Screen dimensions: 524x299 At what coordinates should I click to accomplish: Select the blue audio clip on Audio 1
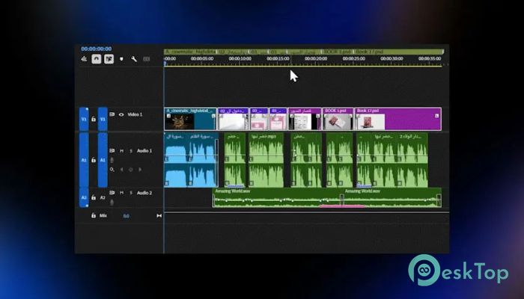[191, 160]
